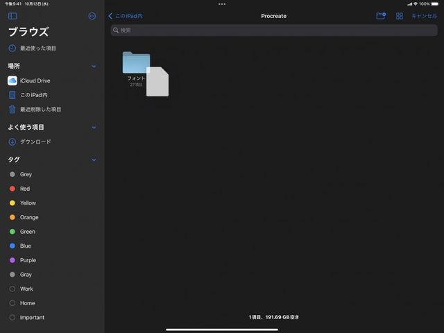Tap the ブラウズ heading
444x333 pixels.
point(28,32)
